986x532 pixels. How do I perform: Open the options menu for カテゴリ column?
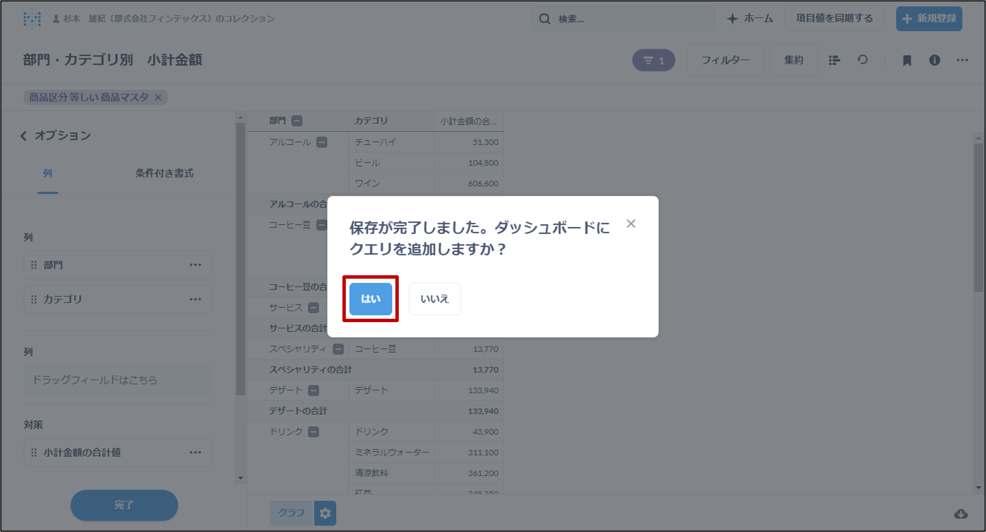[195, 299]
